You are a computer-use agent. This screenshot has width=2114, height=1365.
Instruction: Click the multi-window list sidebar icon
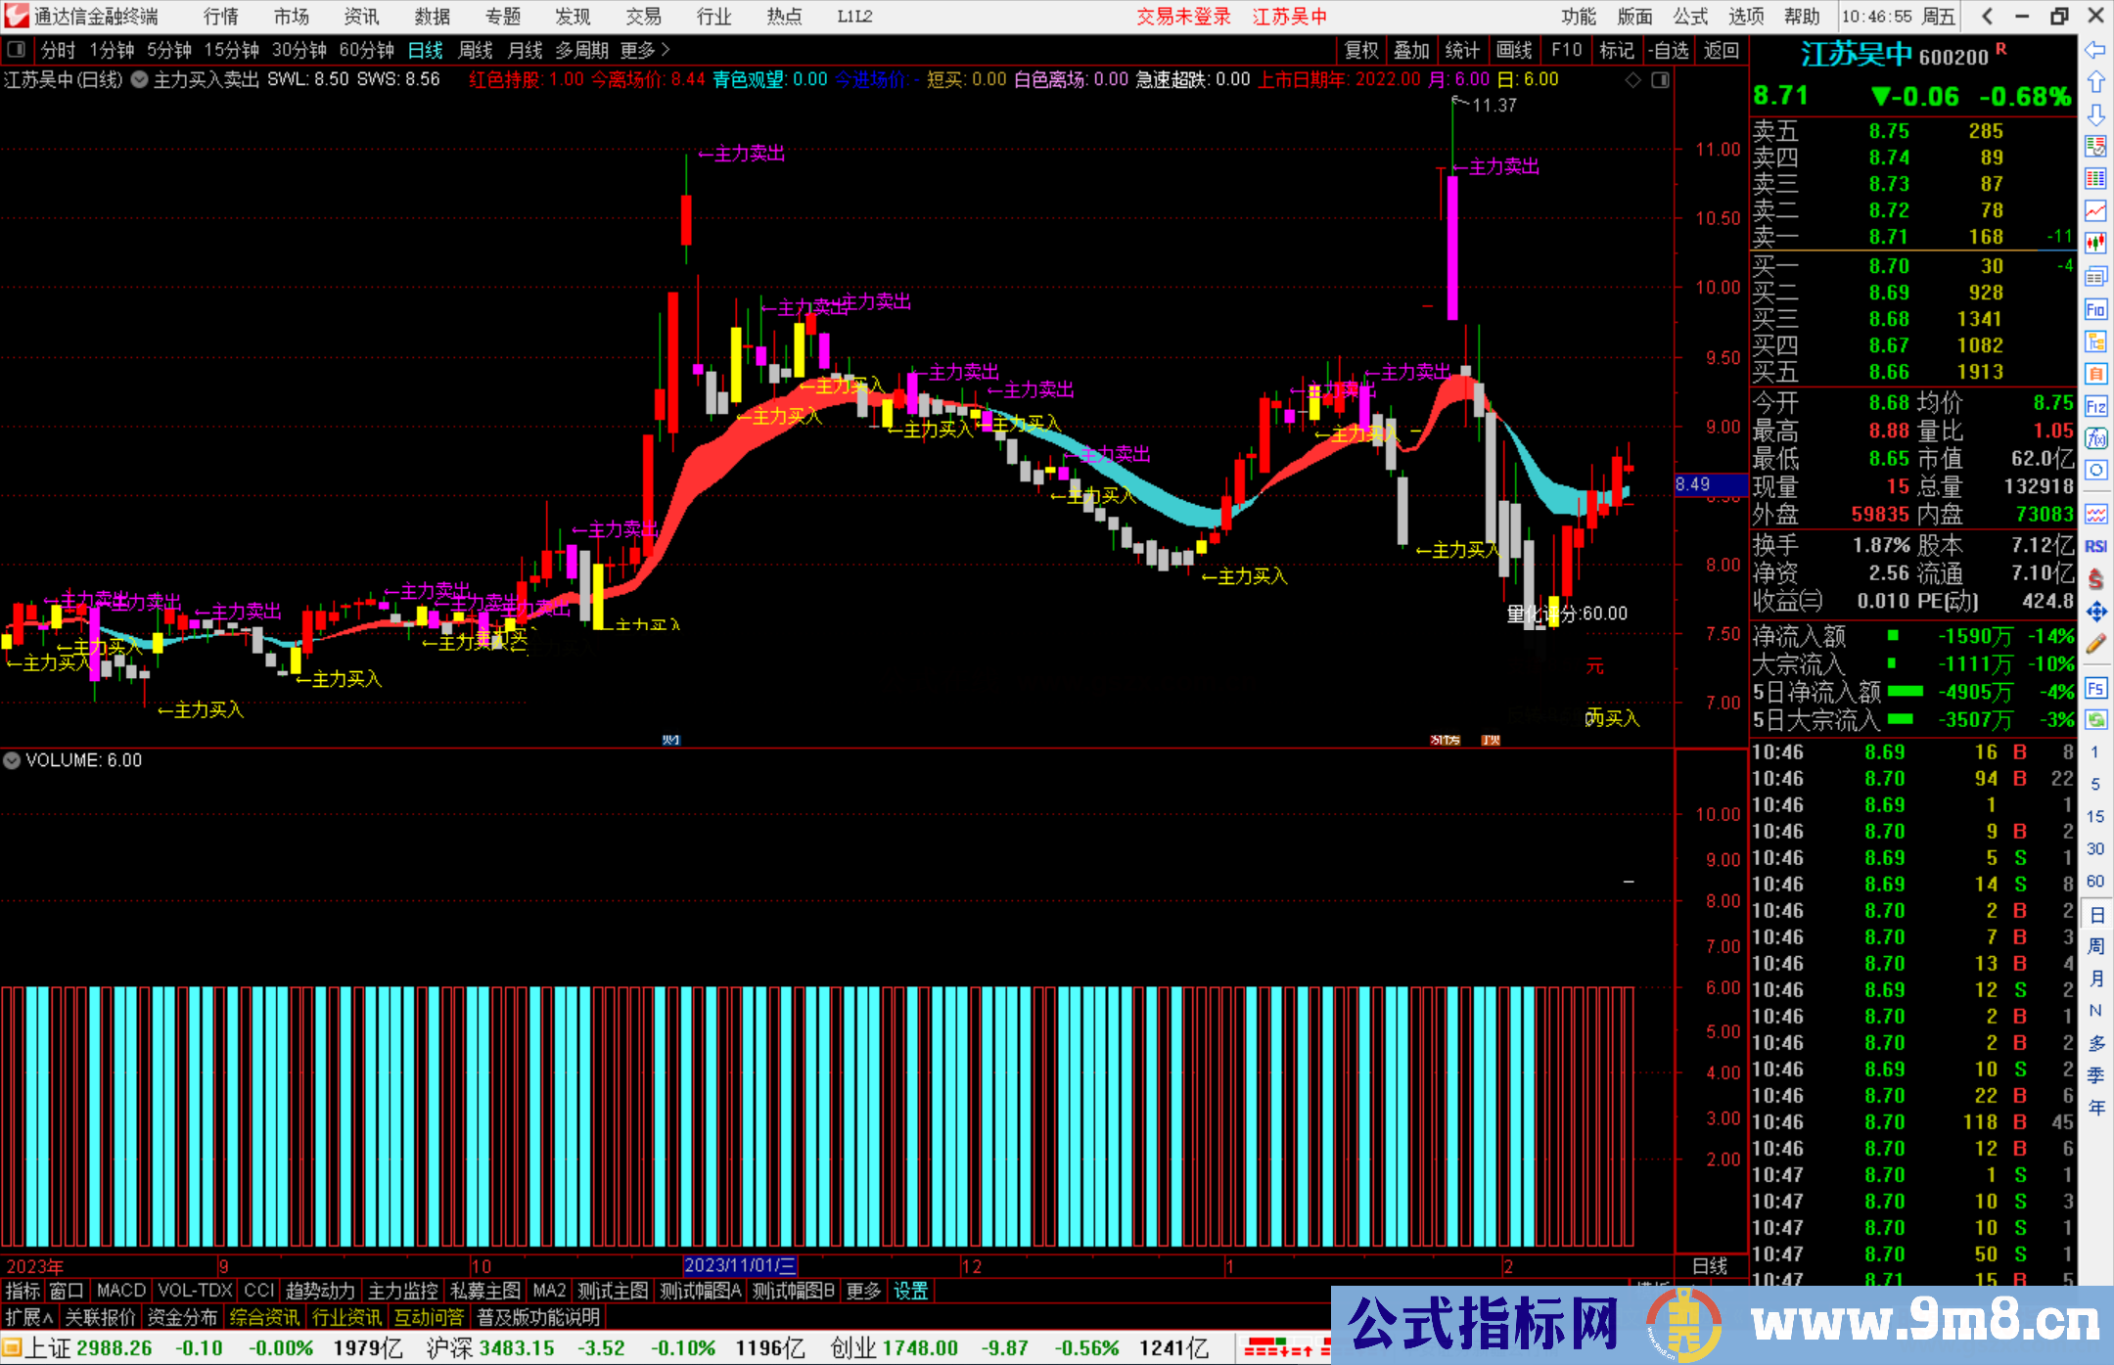2095,277
